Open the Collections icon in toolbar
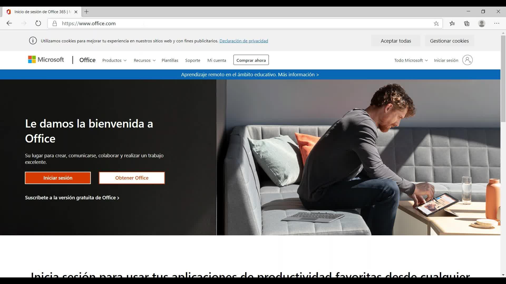 tap(467, 23)
